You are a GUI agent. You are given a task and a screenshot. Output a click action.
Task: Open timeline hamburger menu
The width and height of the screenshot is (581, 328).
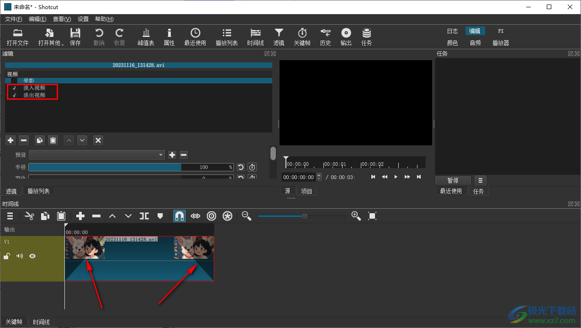(10, 216)
